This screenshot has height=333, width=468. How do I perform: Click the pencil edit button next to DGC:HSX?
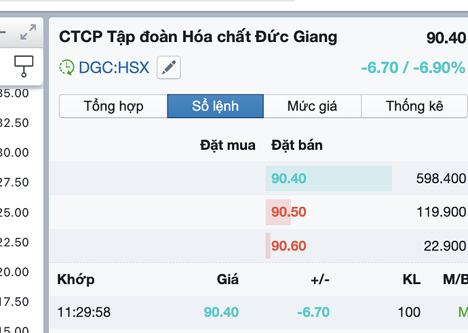[x=169, y=67]
